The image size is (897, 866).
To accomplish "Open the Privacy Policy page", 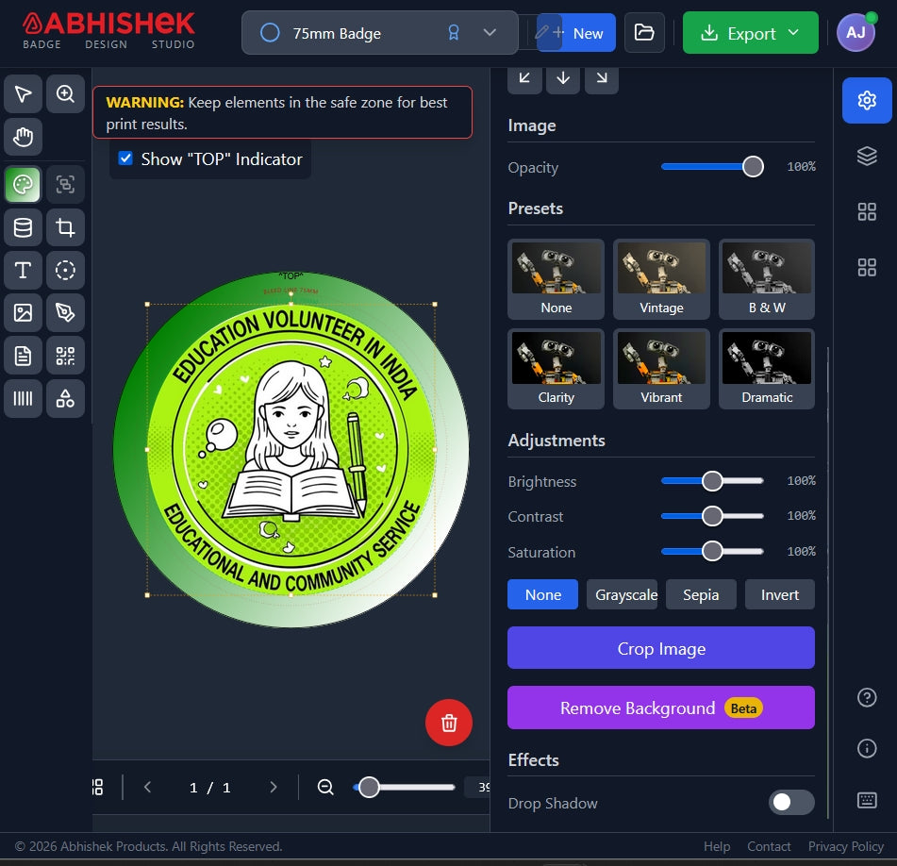I will tap(845, 846).
